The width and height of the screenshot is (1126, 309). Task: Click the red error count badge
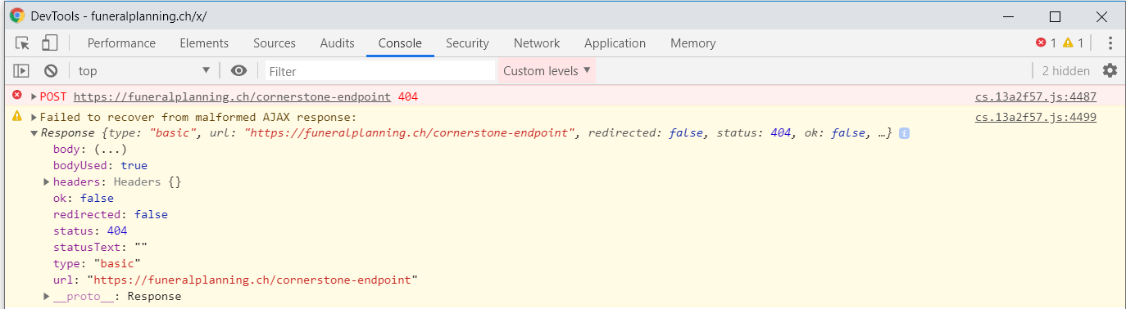[1046, 43]
